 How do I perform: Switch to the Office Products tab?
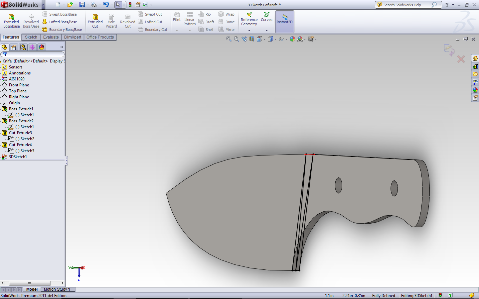click(100, 37)
